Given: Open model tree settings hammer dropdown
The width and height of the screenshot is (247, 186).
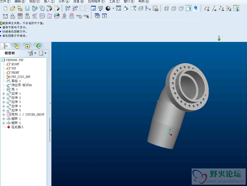Looking at the screenshot, I should 35,53.
